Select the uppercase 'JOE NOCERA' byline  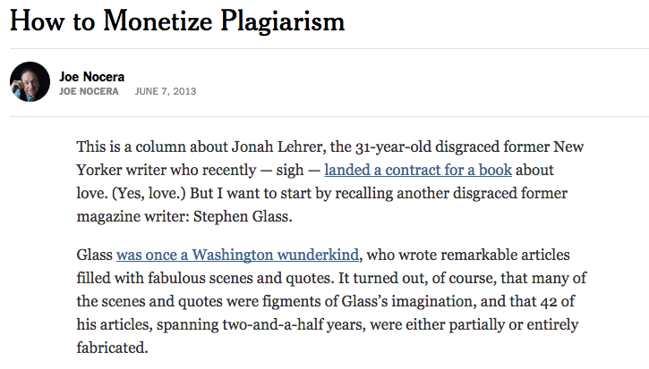click(x=89, y=91)
